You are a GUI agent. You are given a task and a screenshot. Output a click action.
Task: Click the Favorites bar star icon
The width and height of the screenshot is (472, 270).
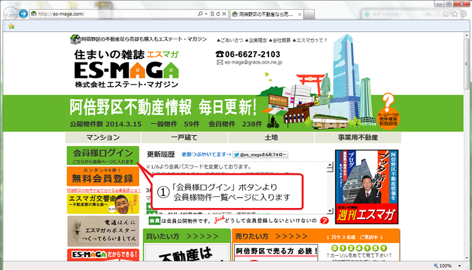click(x=11, y=26)
